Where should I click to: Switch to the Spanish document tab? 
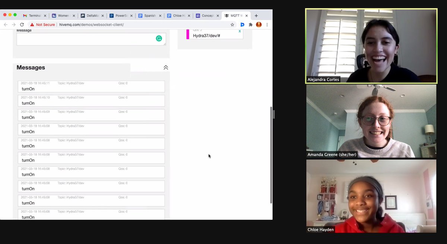coord(150,16)
